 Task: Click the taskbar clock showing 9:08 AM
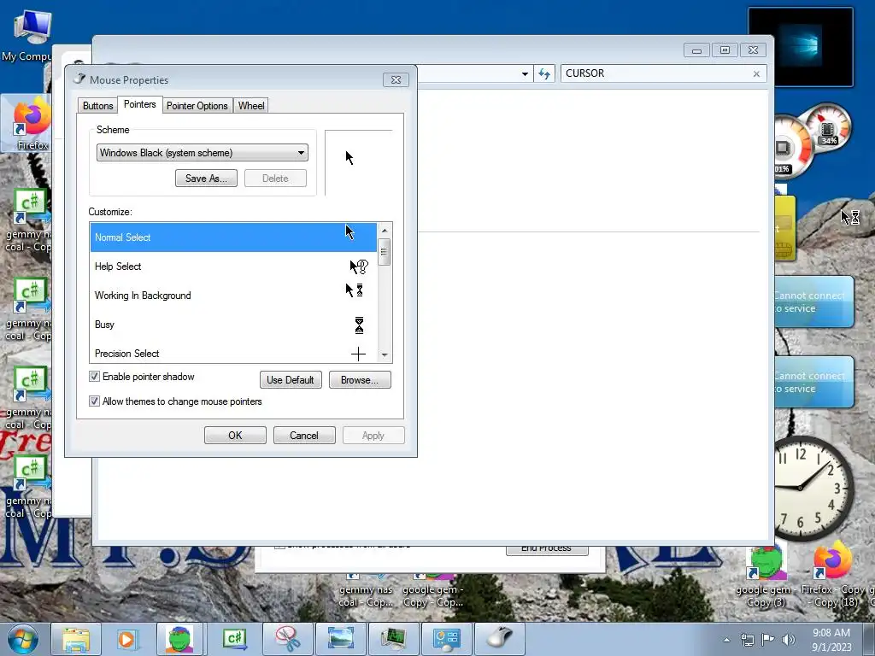(x=831, y=640)
